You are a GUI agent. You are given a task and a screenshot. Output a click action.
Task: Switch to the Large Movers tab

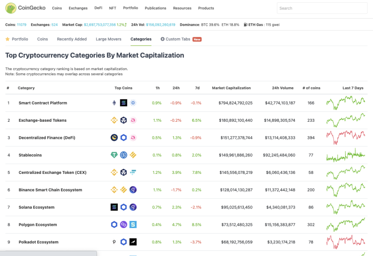point(109,39)
